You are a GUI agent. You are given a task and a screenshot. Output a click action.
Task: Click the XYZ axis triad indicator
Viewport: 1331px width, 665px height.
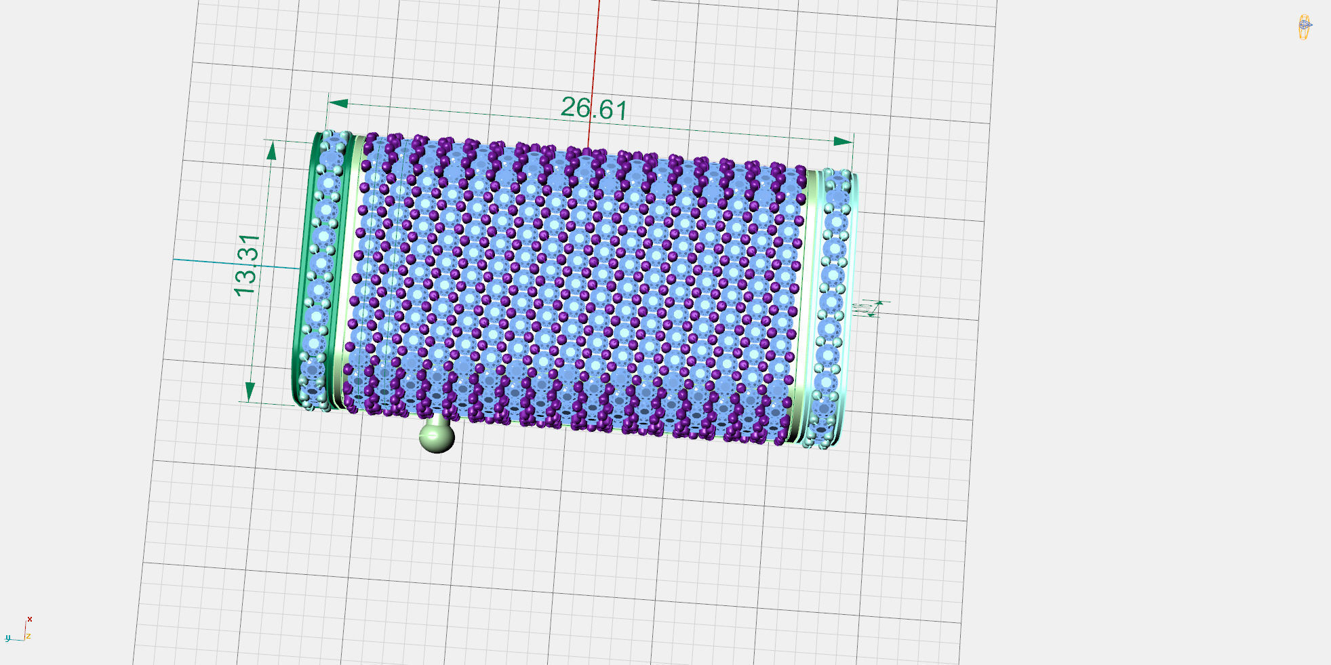tap(18, 630)
